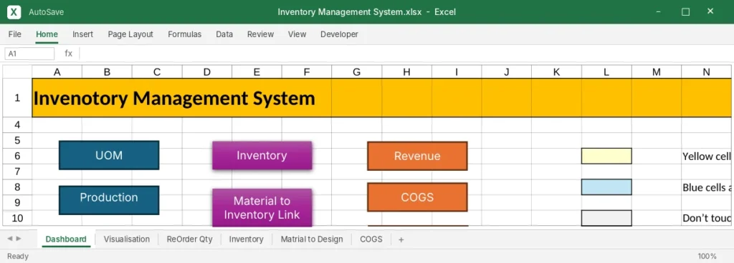Switch to the ReOrder Qty sheet

click(x=189, y=239)
